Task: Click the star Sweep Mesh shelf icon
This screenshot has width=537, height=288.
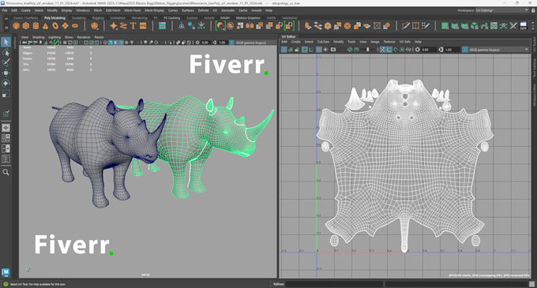Action: (x=114, y=26)
